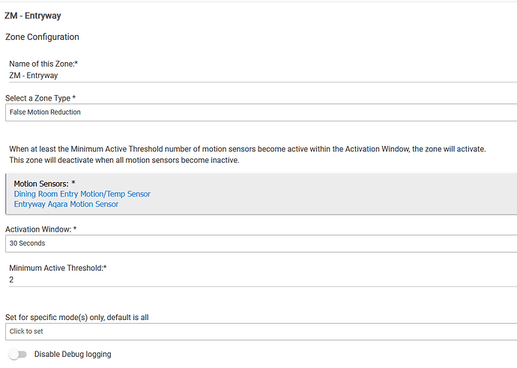Image resolution: width=517 pixels, height=368 pixels.
Task: Click the Motion Sensors selection heading
Action: [x=44, y=184]
